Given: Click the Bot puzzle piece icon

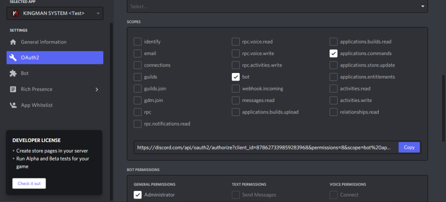Looking at the screenshot, I should point(13,73).
